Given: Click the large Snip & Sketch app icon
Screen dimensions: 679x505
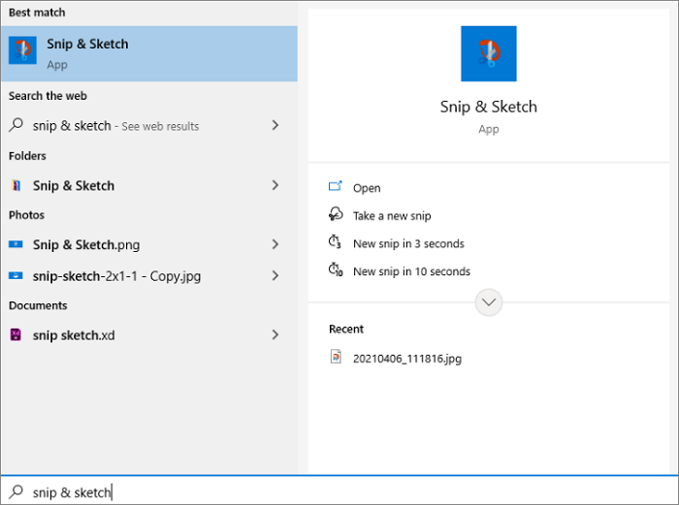Looking at the screenshot, I should [488, 54].
